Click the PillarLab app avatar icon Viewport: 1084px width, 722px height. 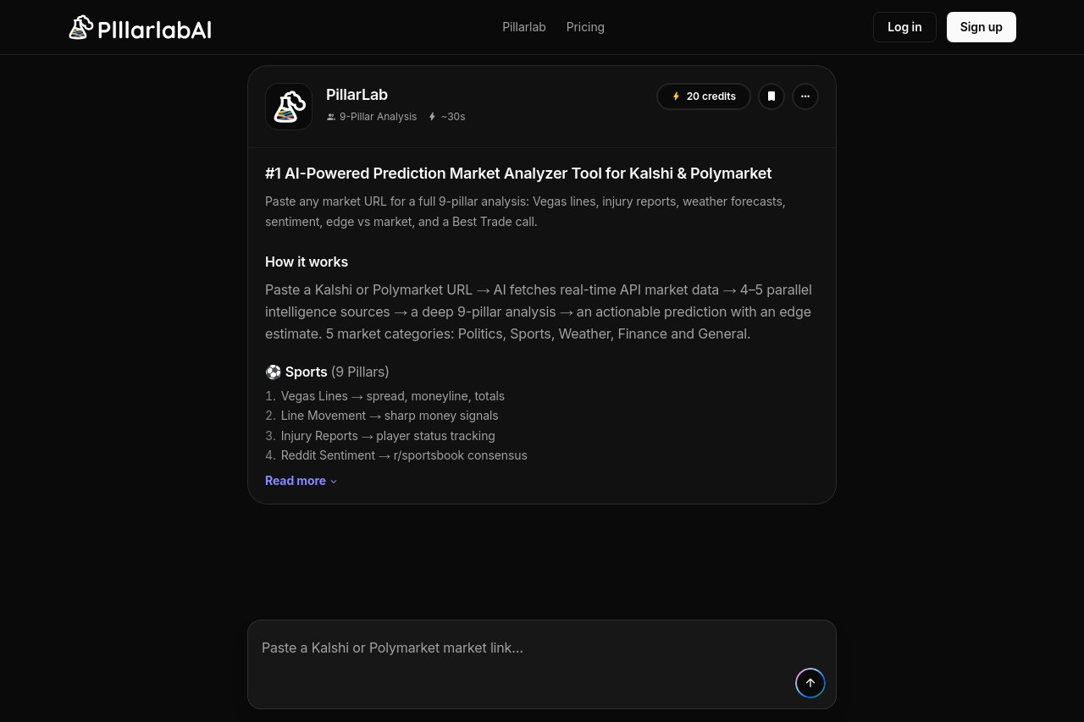[289, 107]
